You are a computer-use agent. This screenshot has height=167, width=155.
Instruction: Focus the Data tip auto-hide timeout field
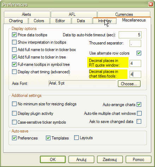(x=130, y=35)
